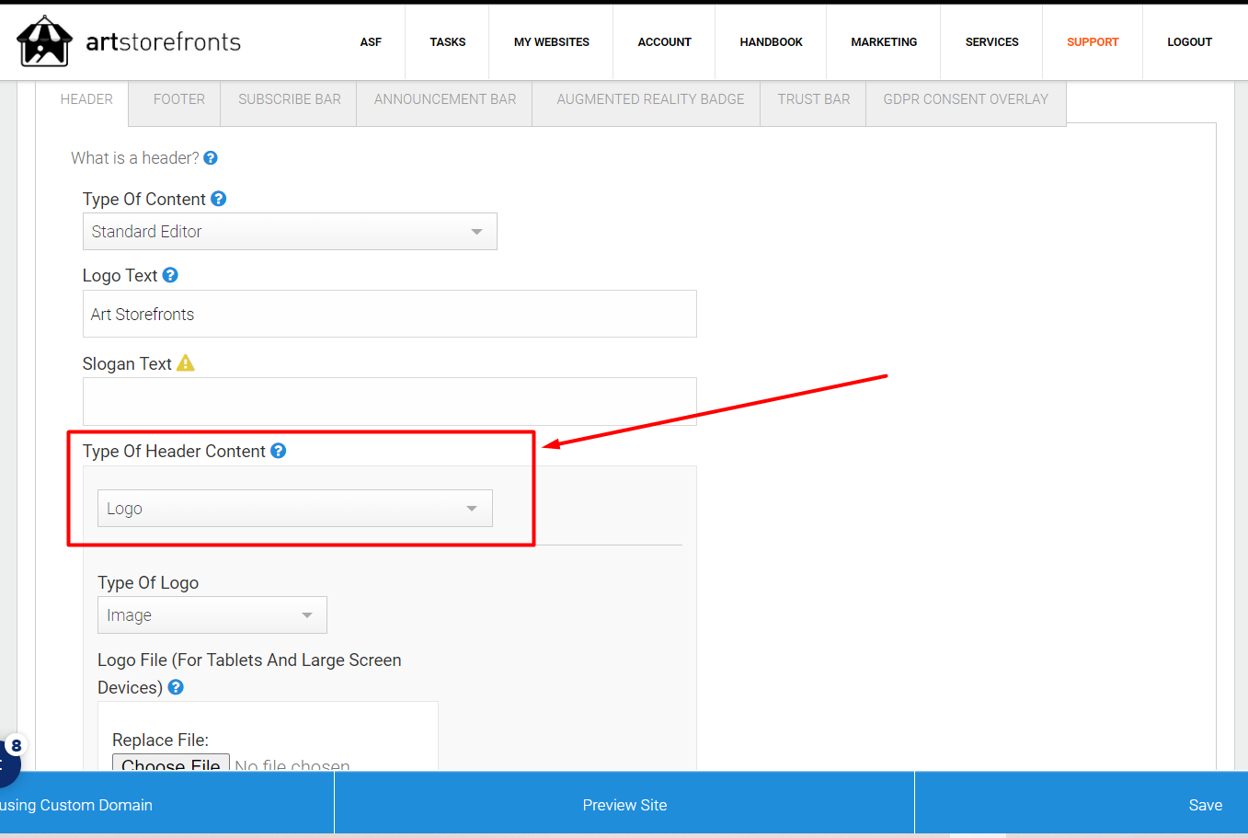Open Account menu

pos(665,42)
